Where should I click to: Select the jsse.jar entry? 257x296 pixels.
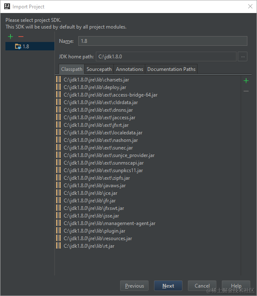(x=148, y=215)
